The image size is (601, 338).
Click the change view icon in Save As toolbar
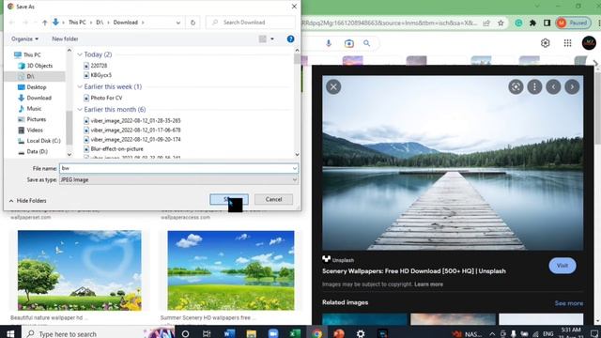(263, 38)
